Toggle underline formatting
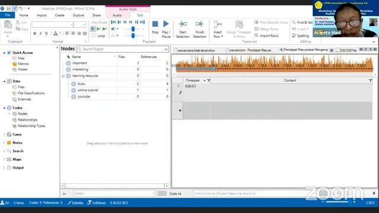The width and height of the screenshot is (379, 213). click(x=46, y=33)
